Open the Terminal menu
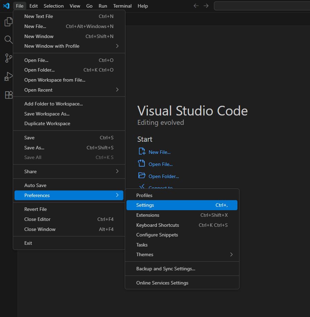This screenshot has height=317, width=310. point(122,6)
